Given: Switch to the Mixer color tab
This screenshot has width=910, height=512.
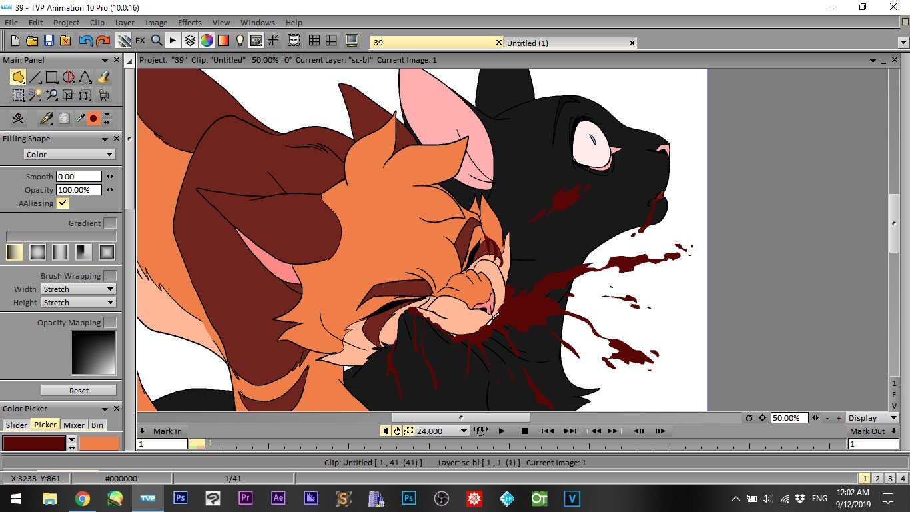Looking at the screenshot, I should 74,425.
